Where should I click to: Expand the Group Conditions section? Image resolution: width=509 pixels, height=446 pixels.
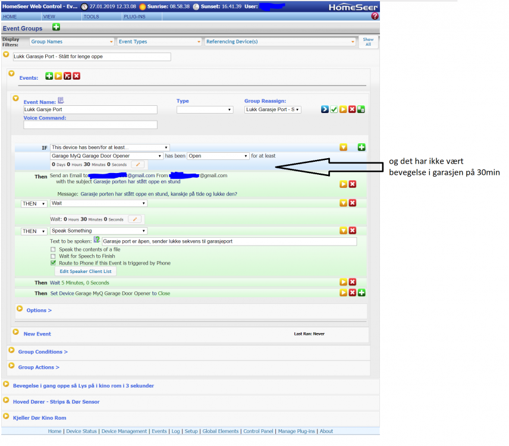coord(42,351)
